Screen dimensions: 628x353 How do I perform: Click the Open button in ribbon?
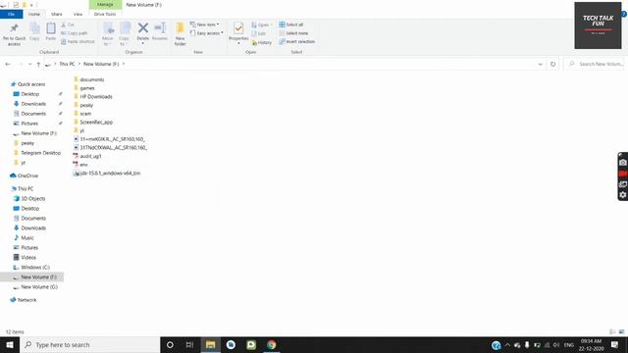[x=262, y=25]
